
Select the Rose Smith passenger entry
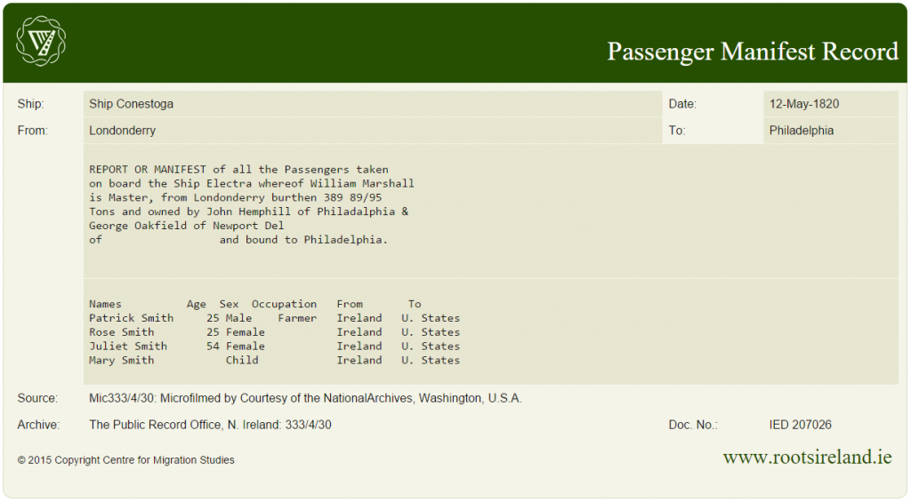121,332
